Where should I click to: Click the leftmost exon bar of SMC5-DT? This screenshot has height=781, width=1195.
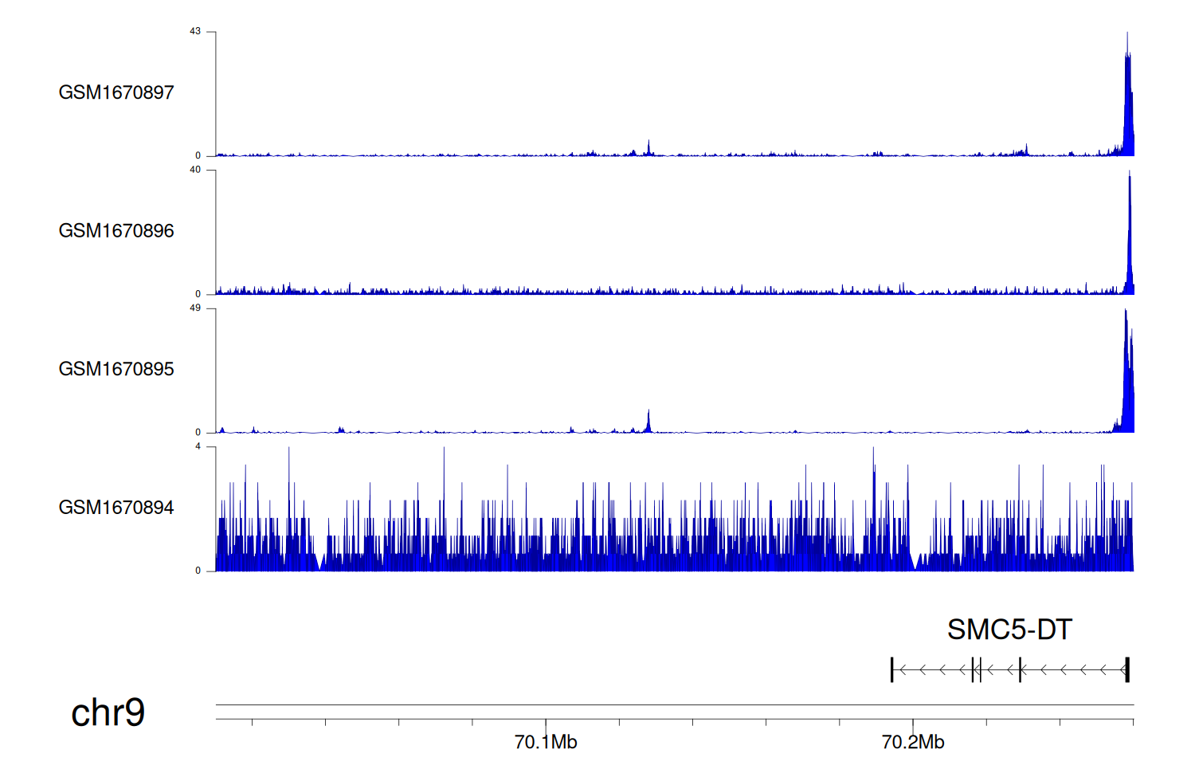(892, 670)
